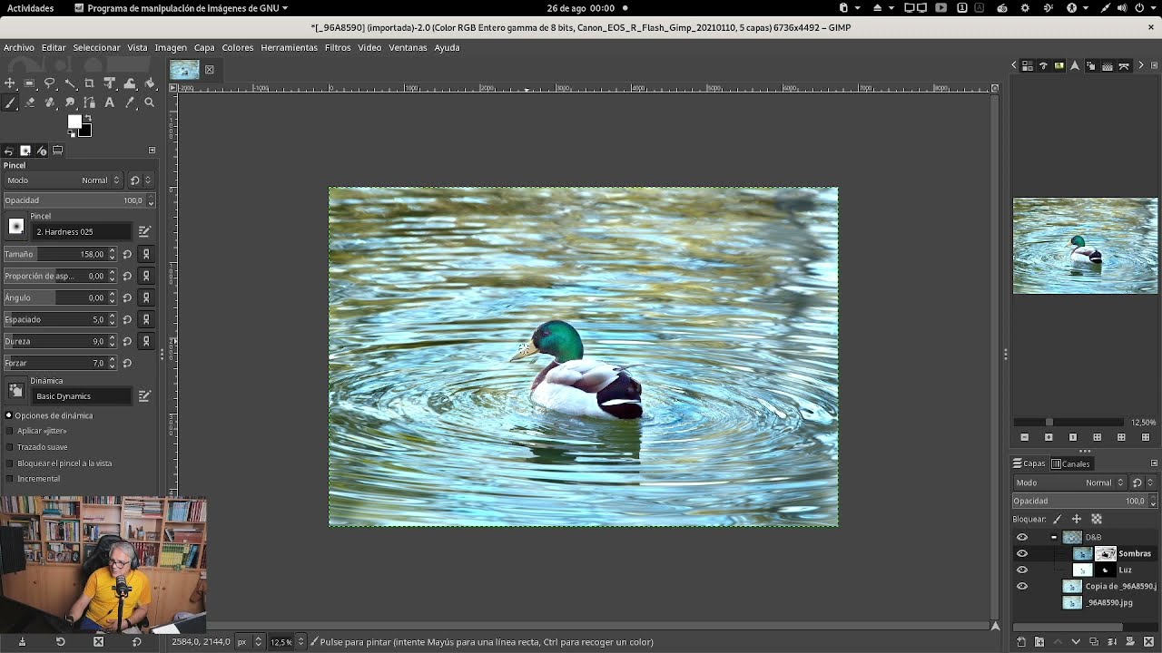Select the Text tool
The width and height of the screenshot is (1162, 653).
(x=110, y=102)
